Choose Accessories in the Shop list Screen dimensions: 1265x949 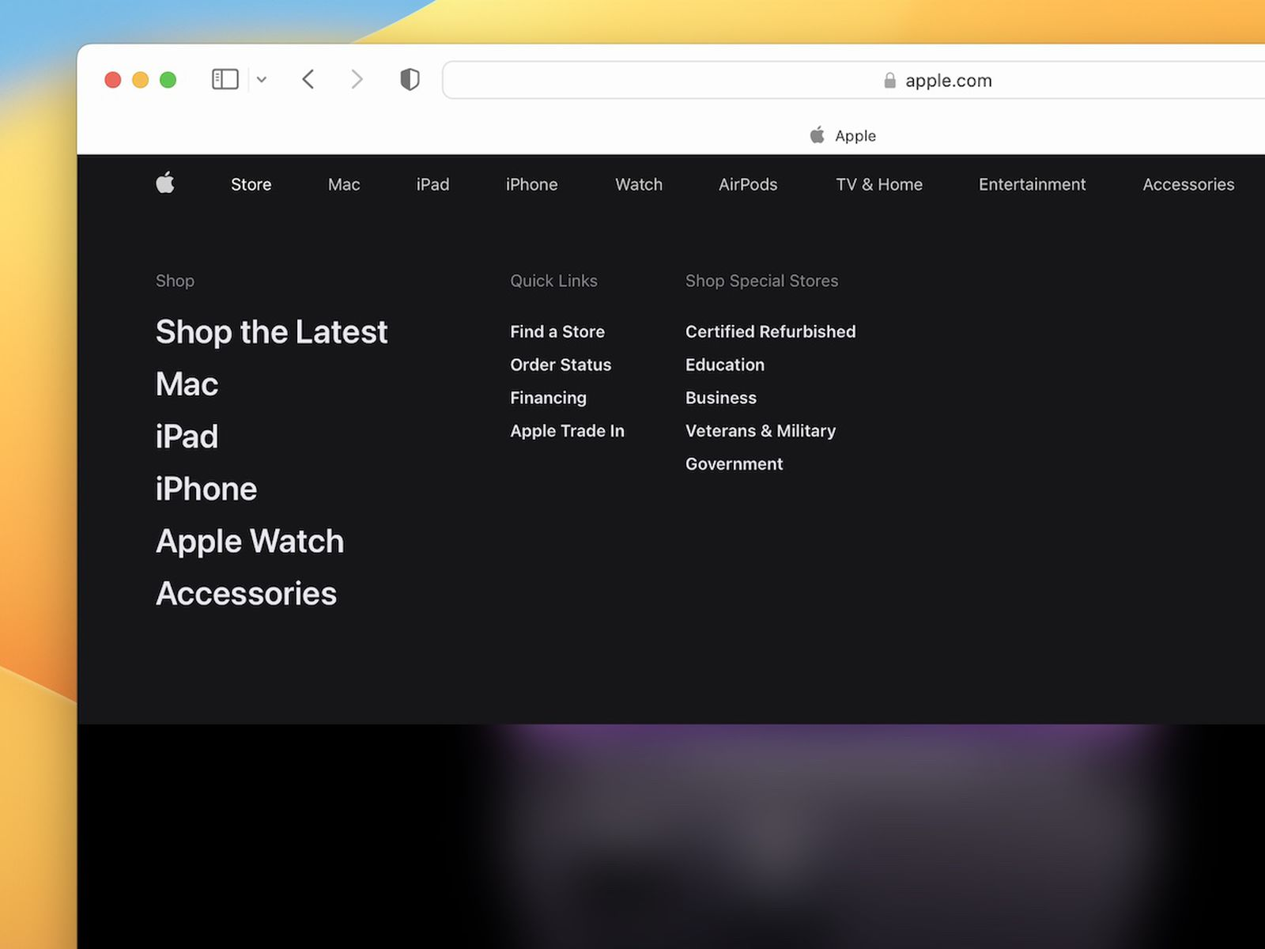click(x=246, y=594)
